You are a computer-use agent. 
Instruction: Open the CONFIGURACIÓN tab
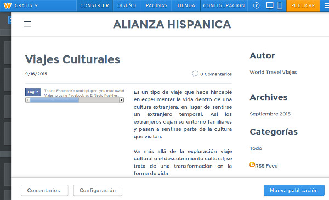pyautogui.click(x=224, y=5)
